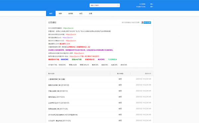Image resolution: width=199 pixels, height=123 pixels.
Task: Open the entry tagged [20180107]
Action: click(59, 103)
